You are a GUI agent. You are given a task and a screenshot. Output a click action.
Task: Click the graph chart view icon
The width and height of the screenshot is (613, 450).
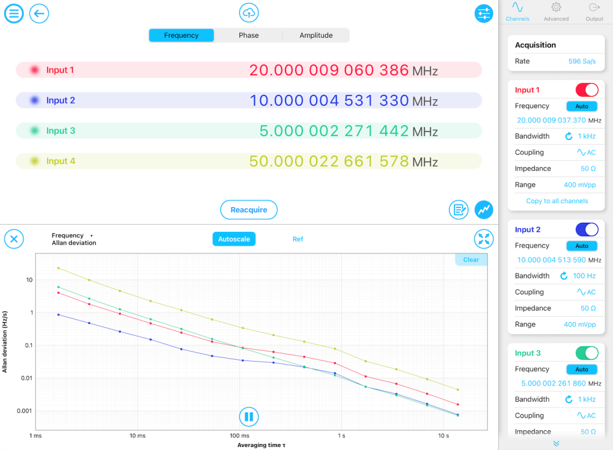point(484,210)
